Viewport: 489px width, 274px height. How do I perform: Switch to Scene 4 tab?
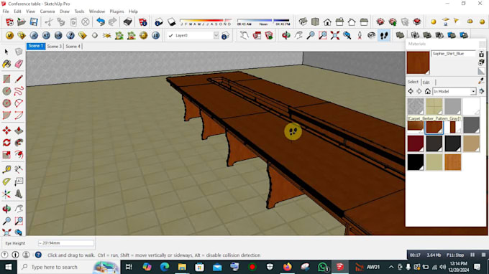click(73, 47)
